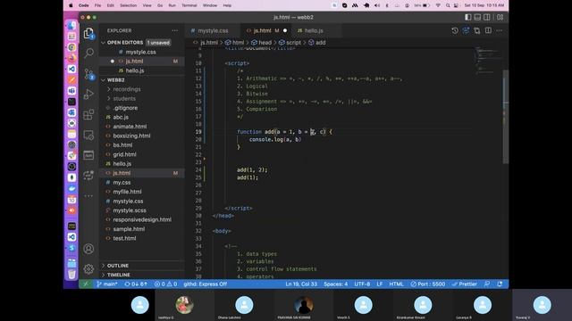572x321 pixels.
Task: Open notifications bell in status bar
Action: [x=500, y=284]
